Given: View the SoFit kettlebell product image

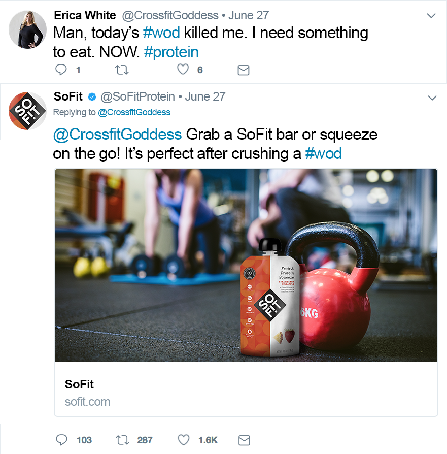Looking at the screenshot, I should click(246, 265).
